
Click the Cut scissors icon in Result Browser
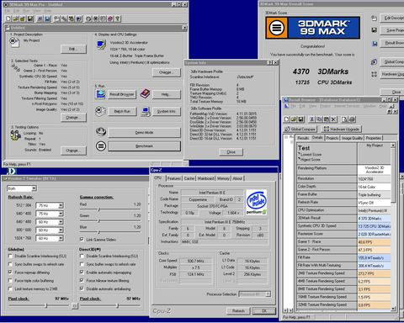[x=311, y=119]
